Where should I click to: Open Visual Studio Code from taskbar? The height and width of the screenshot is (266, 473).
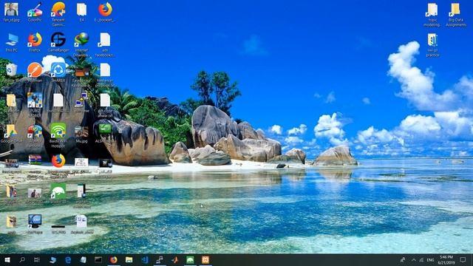click(145, 259)
